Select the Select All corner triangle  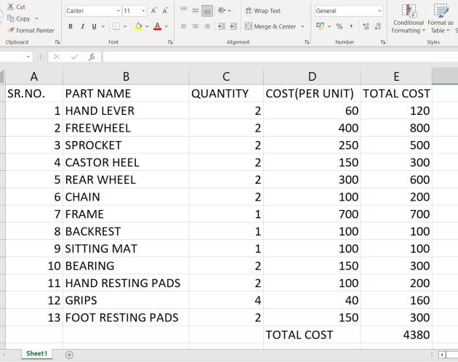point(2,77)
